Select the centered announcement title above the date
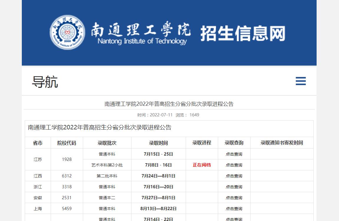This screenshot has height=221, width=339. point(169,104)
